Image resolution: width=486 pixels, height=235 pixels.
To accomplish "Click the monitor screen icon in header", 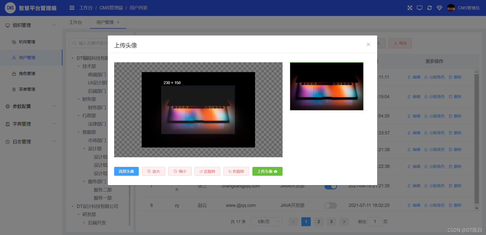I will coord(420,8).
